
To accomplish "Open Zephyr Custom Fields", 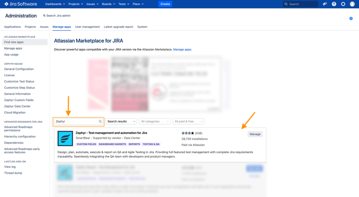I will pos(19,100).
